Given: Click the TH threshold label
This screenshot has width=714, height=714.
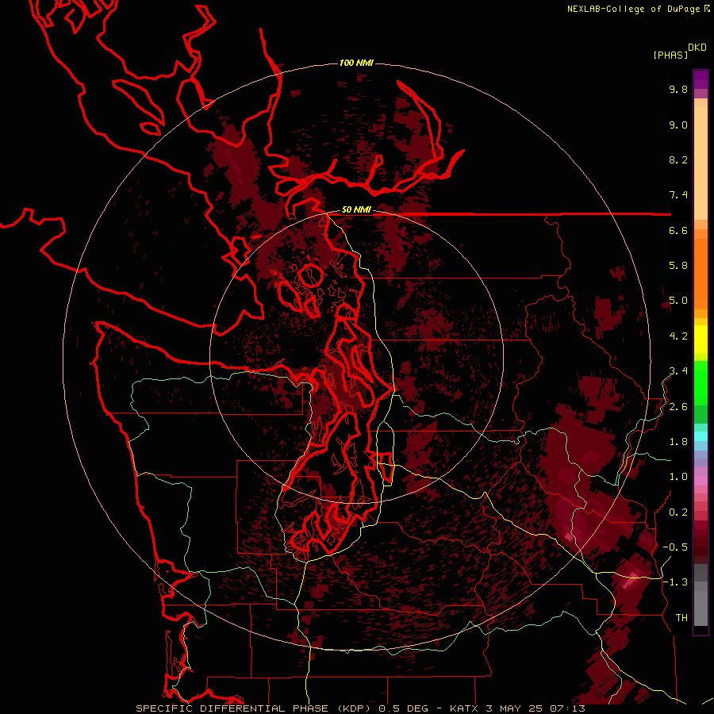Looking at the screenshot, I should pos(681,618).
